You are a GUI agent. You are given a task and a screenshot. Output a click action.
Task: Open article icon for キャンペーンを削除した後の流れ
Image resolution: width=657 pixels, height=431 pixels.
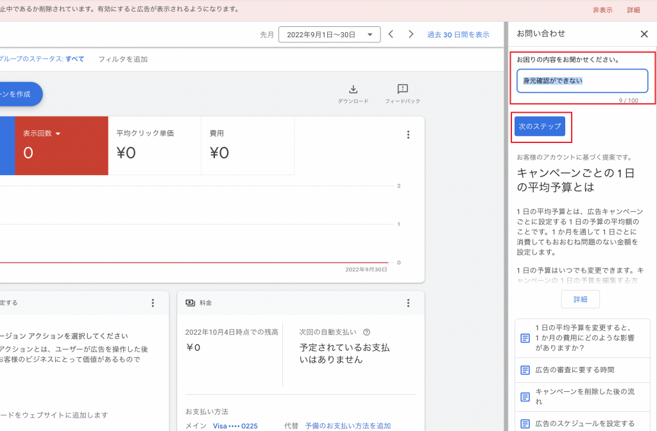pos(525,396)
